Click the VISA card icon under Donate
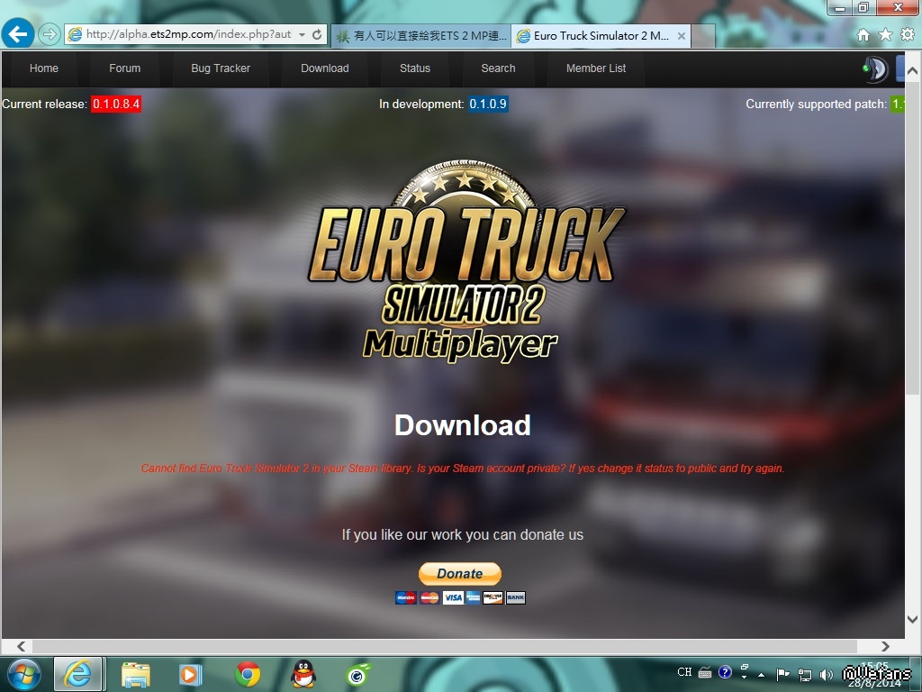Viewport: 922px width, 692px height. point(453,598)
